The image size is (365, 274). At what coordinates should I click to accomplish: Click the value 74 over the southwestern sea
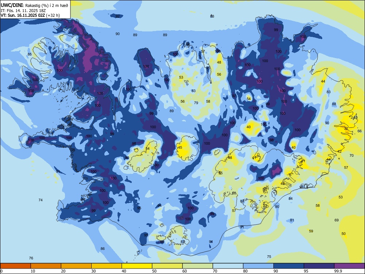click(x=41, y=200)
